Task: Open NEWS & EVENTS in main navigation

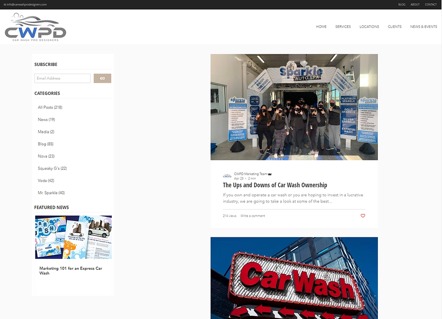Action: [x=424, y=27]
